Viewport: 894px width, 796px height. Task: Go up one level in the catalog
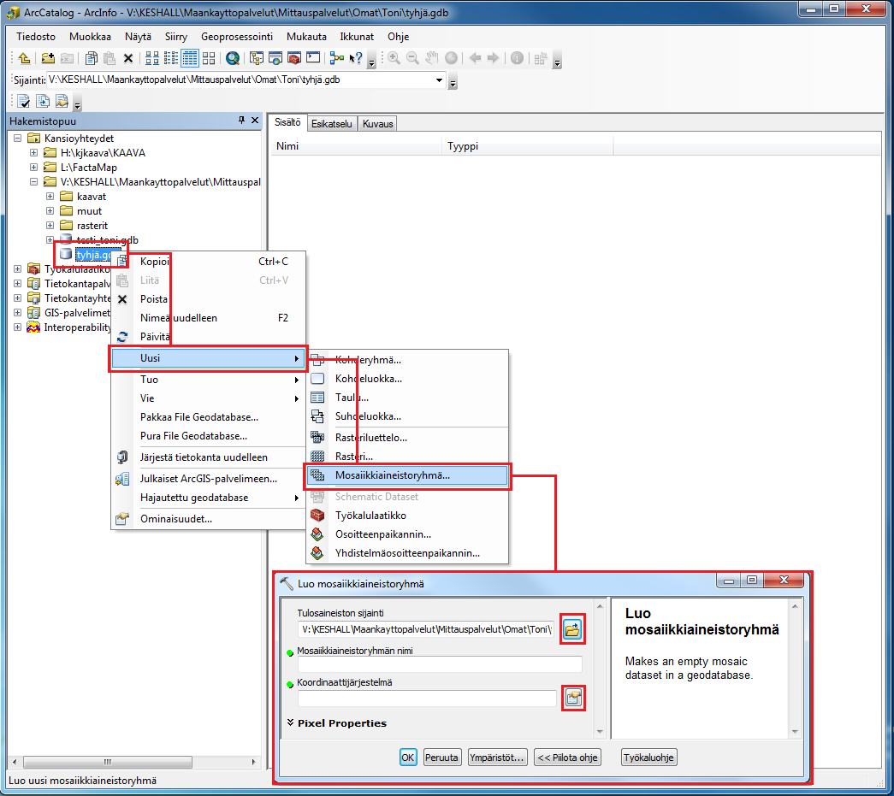pyautogui.click(x=24, y=57)
